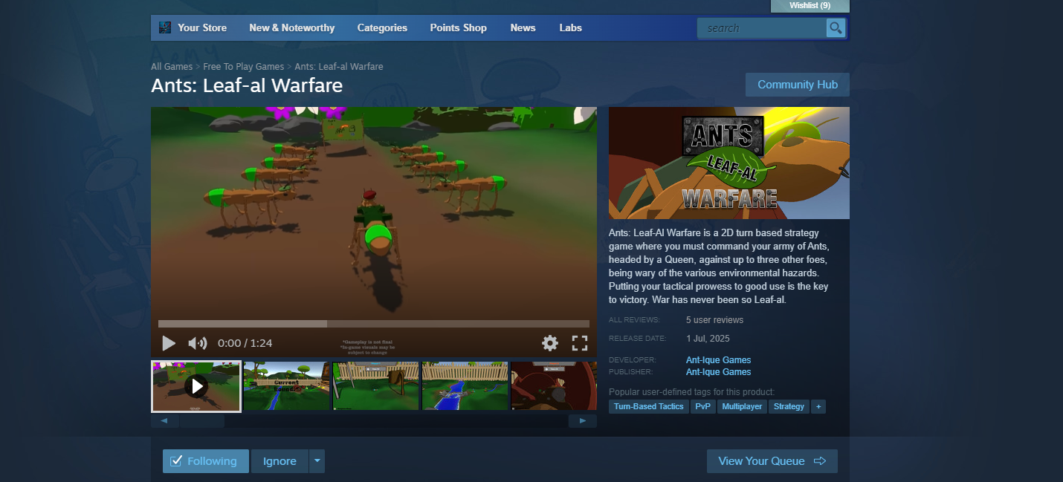Click the game header capsule image
The width and height of the screenshot is (1063, 482).
pyautogui.click(x=729, y=163)
